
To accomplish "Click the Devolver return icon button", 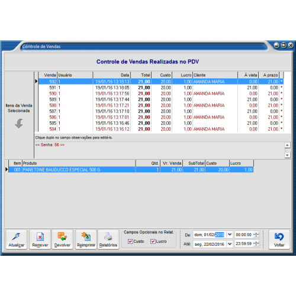I will [62, 239].
